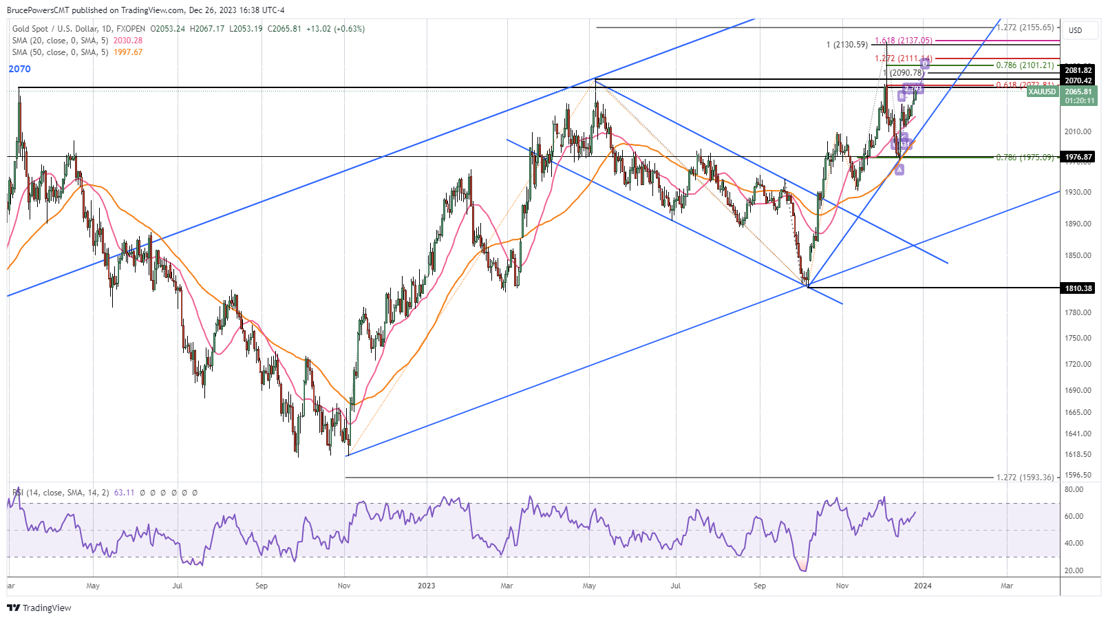Screen dimensions: 1108x620
Task: Select the 1.272 (2155.65) Fibonacci label
Action: click(1025, 28)
